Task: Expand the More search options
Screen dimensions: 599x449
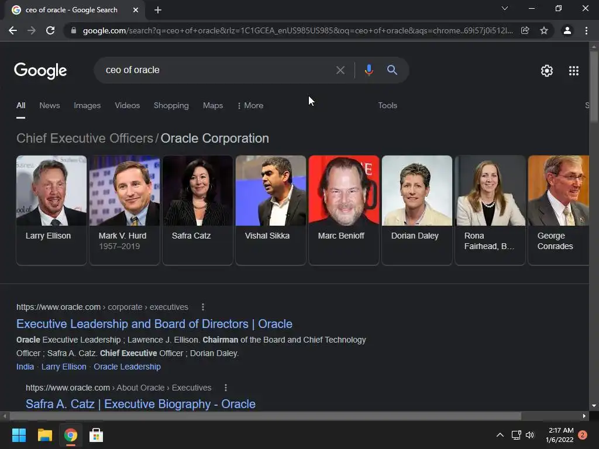Action: [250, 105]
